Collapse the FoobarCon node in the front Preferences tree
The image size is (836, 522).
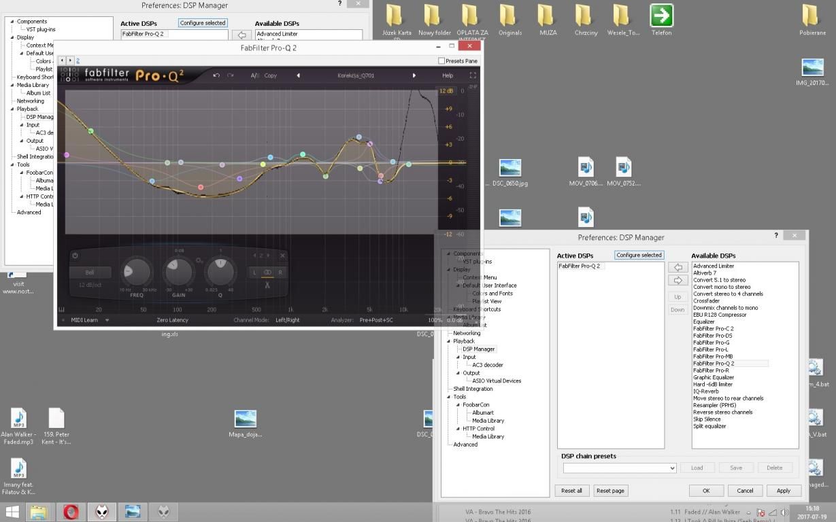tap(458, 404)
